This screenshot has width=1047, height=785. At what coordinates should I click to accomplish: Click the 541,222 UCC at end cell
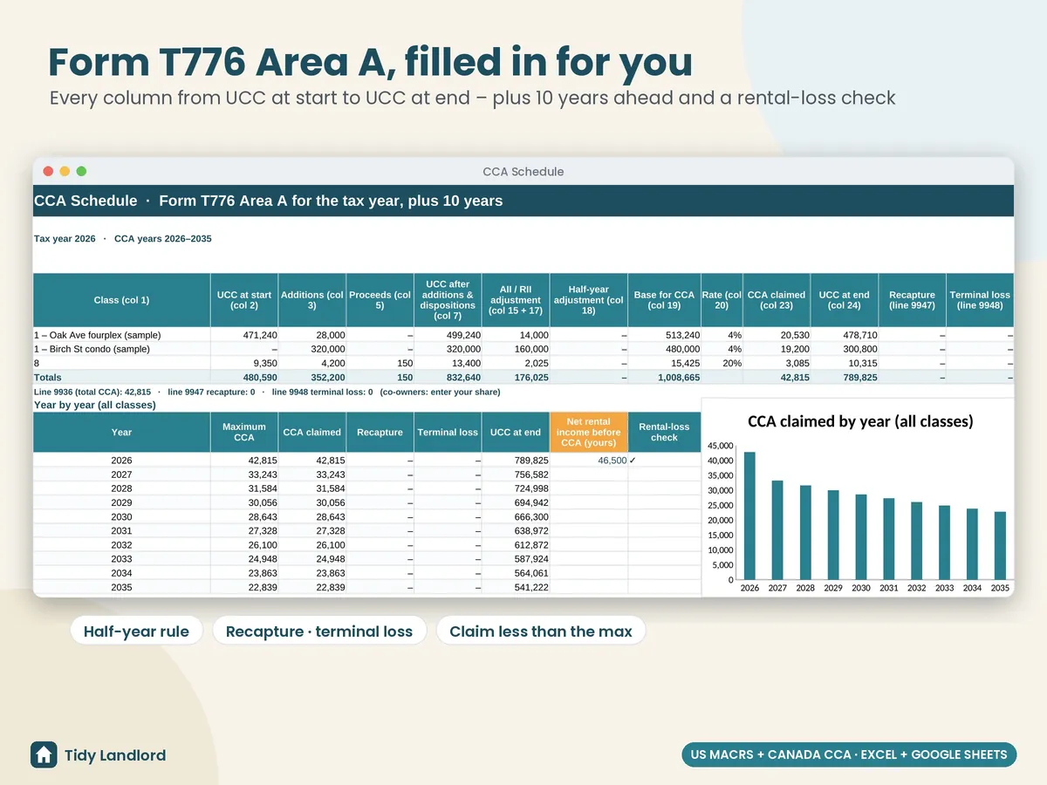coord(515,587)
